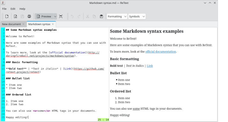
Task: Print the document with the printer icon
Action: pyautogui.click(x=29, y=16)
